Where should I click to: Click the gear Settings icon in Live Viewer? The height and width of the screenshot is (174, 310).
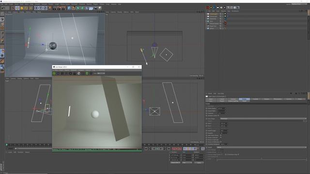pyautogui.click(x=70, y=73)
